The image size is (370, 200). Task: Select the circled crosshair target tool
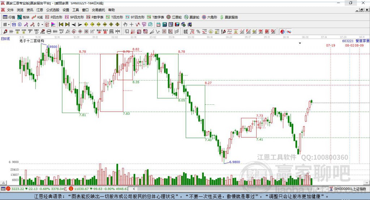(x=74, y=32)
